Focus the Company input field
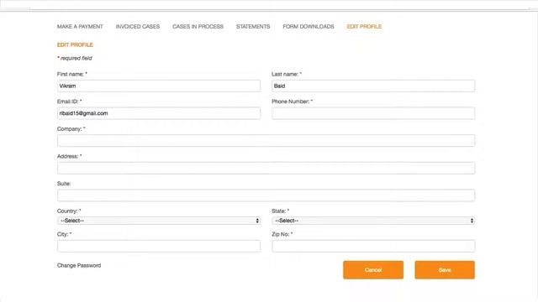Image resolution: width=538 pixels, height=302 pixels. coord(266,141)
